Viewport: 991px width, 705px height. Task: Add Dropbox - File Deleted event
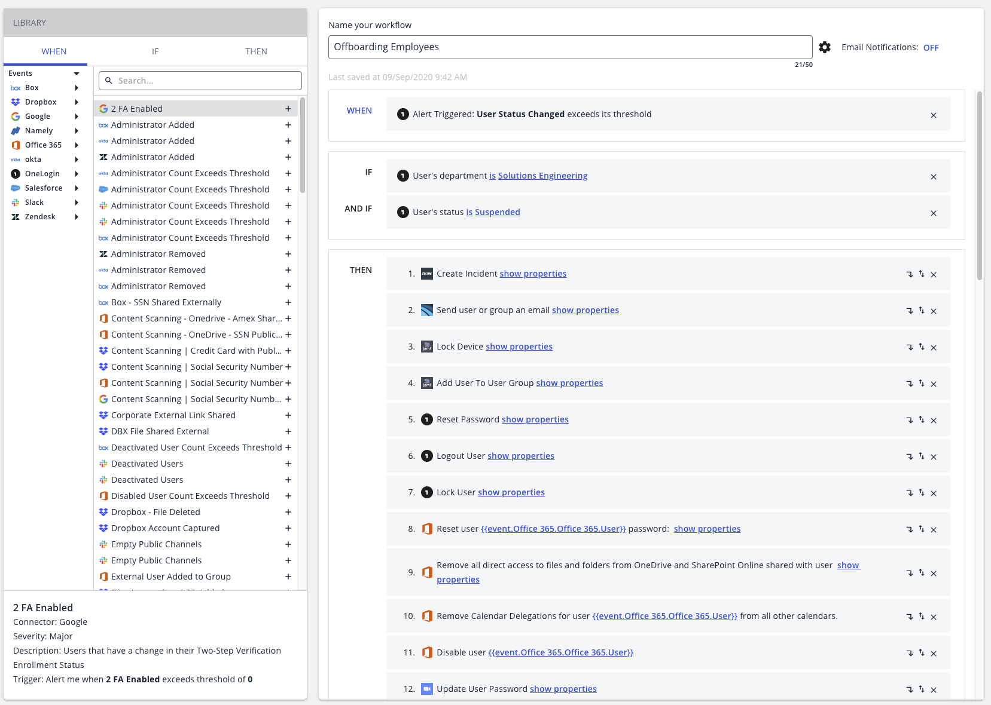point(288,512)
